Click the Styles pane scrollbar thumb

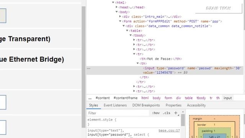click(183, 120)
